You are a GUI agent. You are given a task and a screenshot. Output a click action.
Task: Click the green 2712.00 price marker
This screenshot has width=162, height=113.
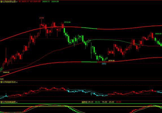[x=67, y=22]
